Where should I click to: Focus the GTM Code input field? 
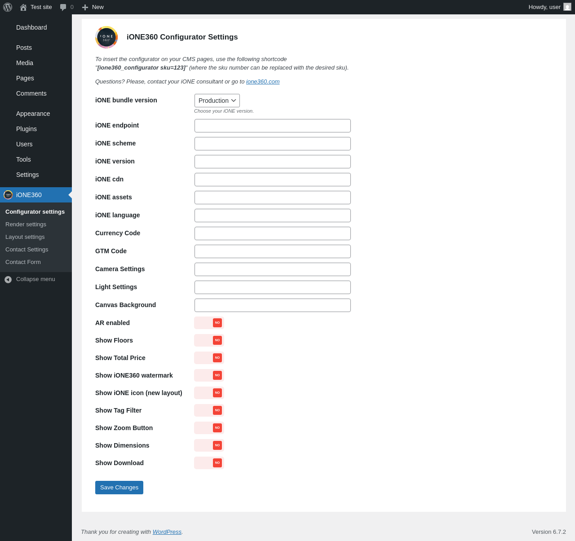point(273,251)
